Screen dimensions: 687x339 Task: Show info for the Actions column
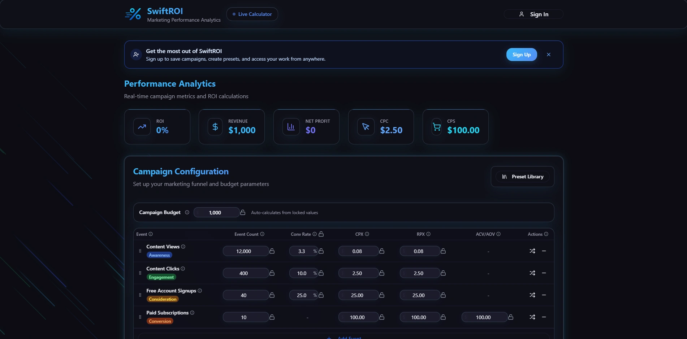pos(546,234)
